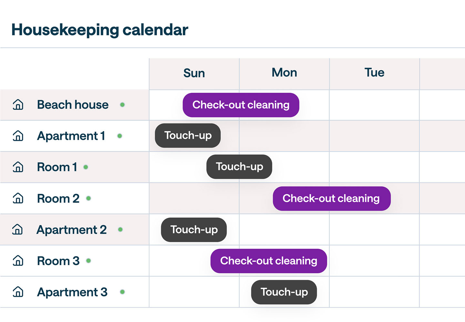Click the Room 3 home icon
Image resolution: width=465 pixels, height=322 pixels.
pos(18,261)
